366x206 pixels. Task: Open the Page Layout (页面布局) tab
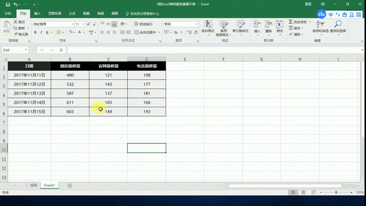pos(54,14)
